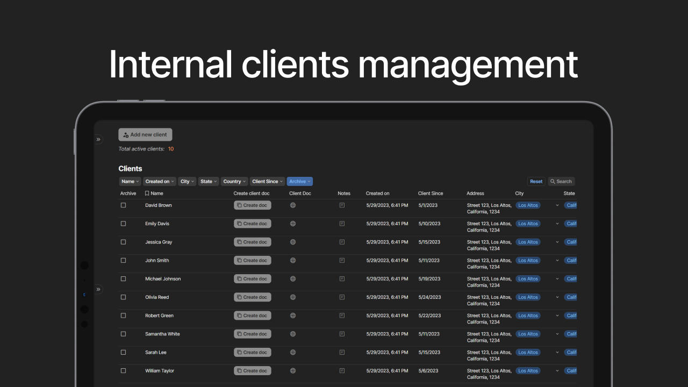Check the Archive box for Jessica Gray
The image size is (688, 387).
click(123, 242)
